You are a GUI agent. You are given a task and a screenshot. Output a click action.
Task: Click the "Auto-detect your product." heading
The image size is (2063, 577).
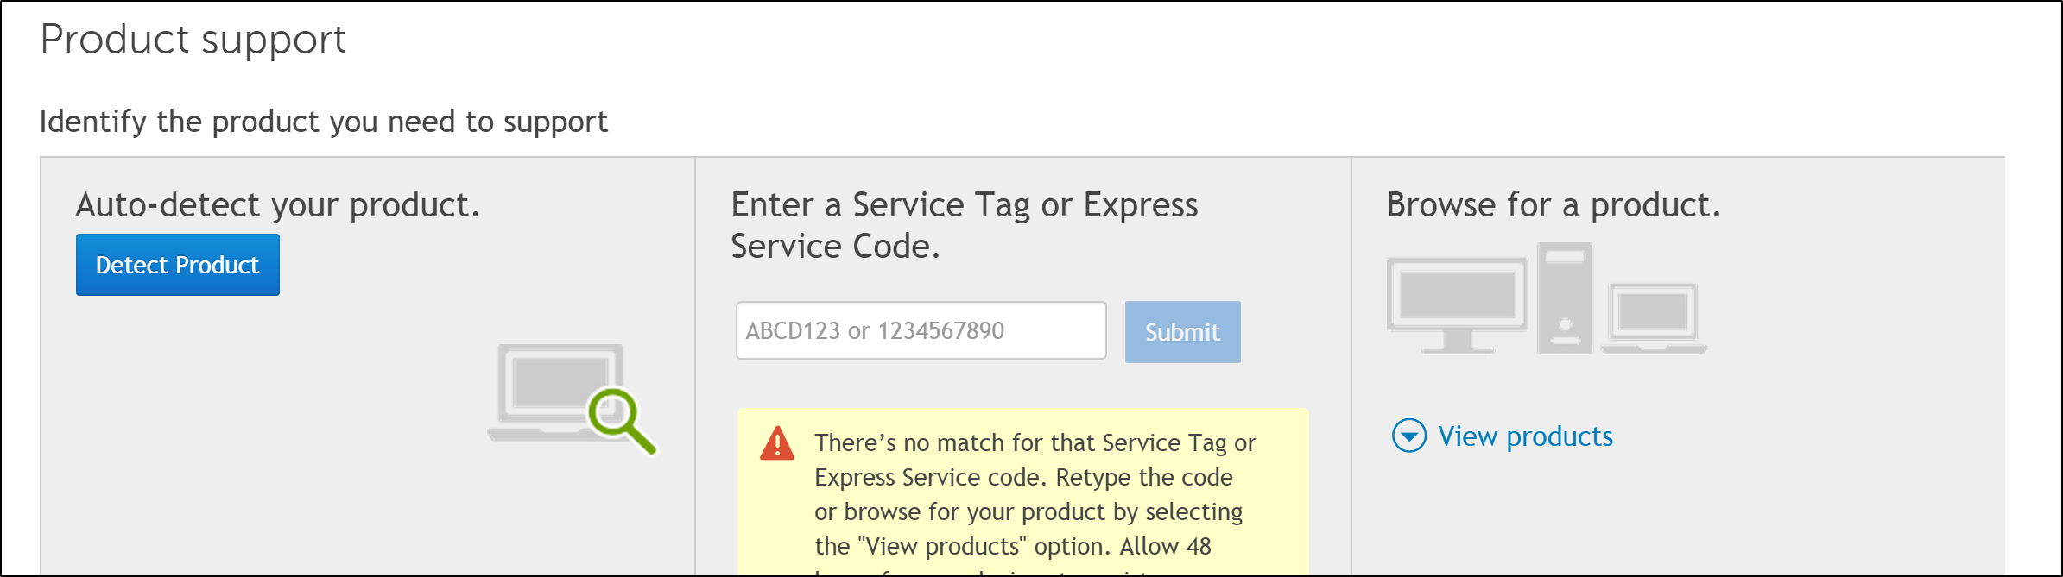point(277,205)
